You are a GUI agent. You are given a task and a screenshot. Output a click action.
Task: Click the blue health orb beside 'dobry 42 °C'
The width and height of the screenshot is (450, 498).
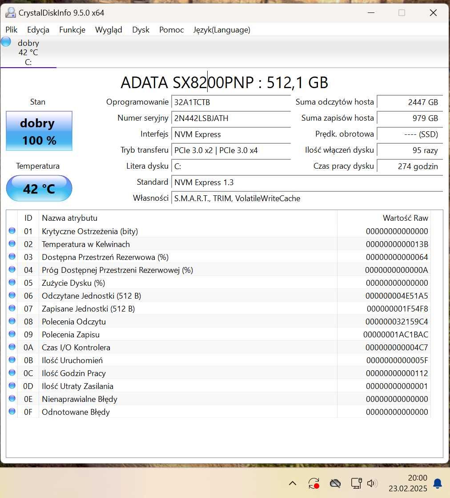coord(6,41)
